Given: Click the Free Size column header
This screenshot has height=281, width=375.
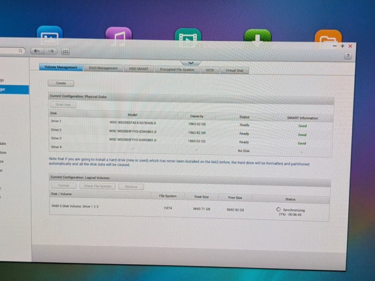Looking at the screenshot, I should click(x=235, y=198).
